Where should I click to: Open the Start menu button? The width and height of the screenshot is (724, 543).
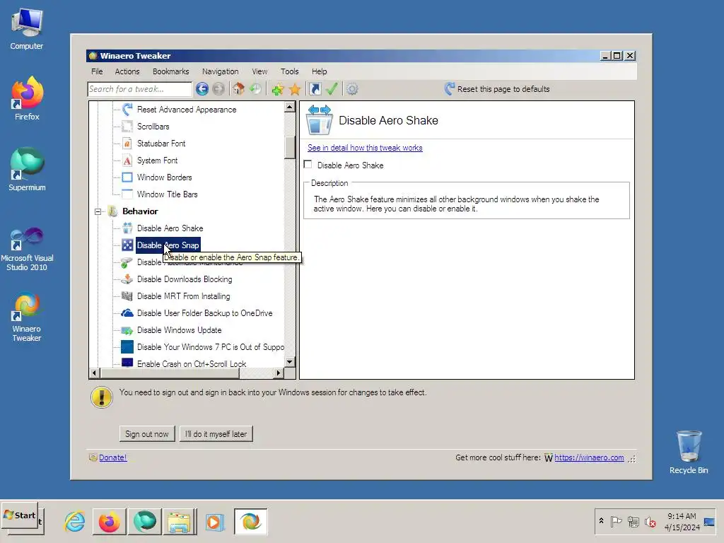[20, 515]
